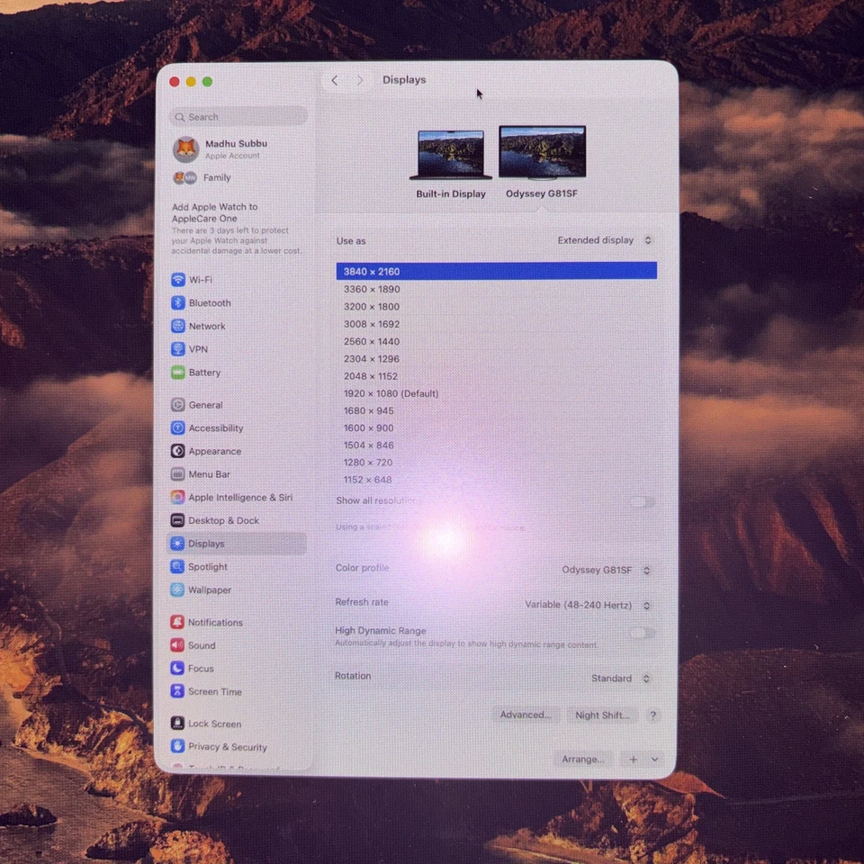Click Madhu Subbu fox avatar

(x=186, y=149)
